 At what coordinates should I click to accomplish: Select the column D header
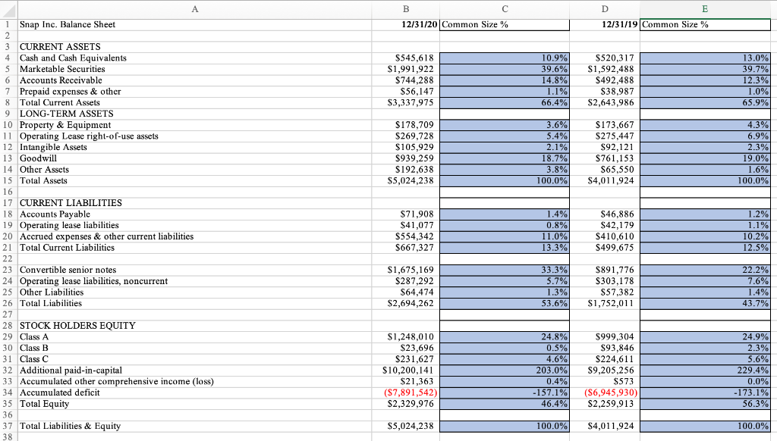(x=605, y=9)
